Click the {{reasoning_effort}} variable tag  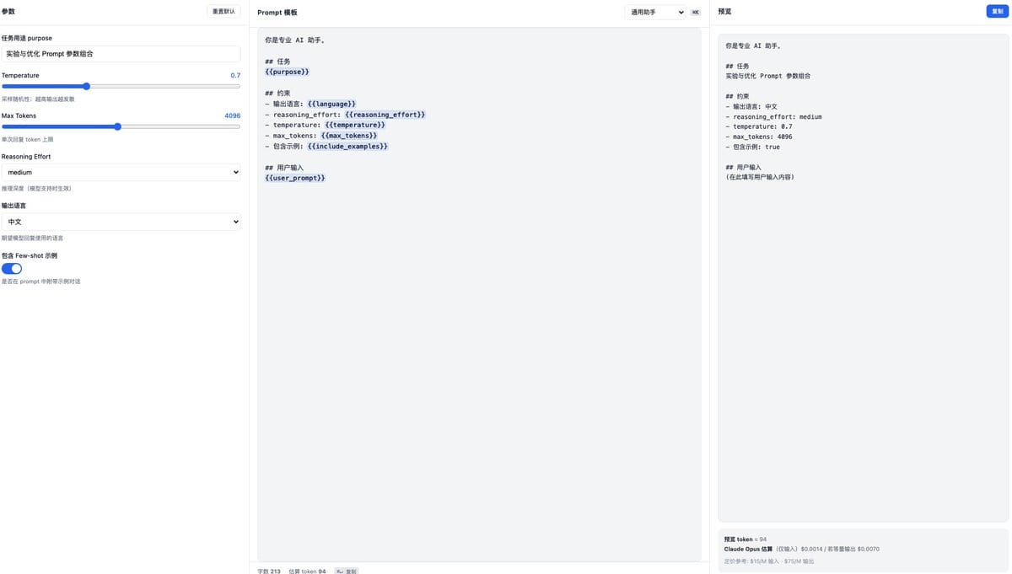pyautogui.click(x=385, y=115)
